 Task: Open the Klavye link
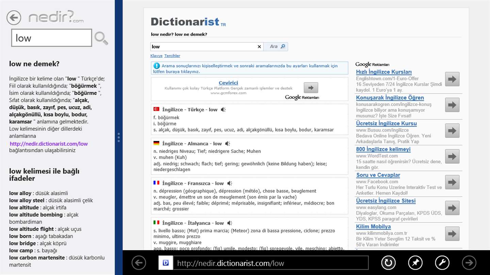tap(156, 56)
